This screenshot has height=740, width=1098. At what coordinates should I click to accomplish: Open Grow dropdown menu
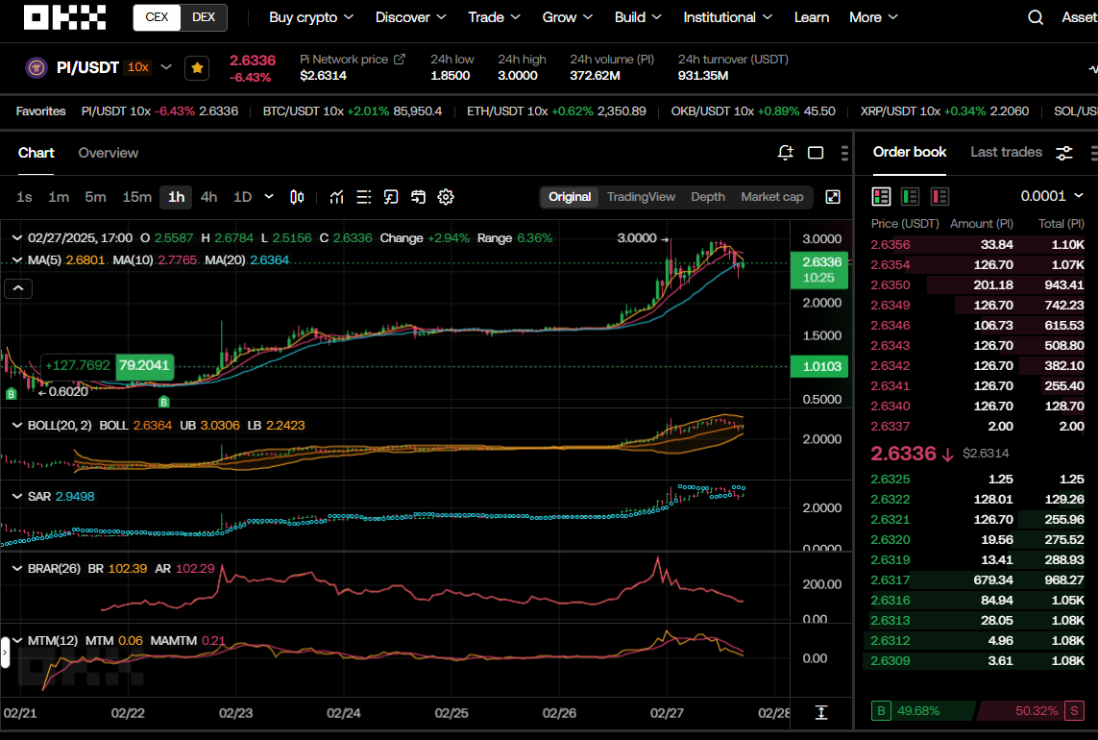[567, 17]
